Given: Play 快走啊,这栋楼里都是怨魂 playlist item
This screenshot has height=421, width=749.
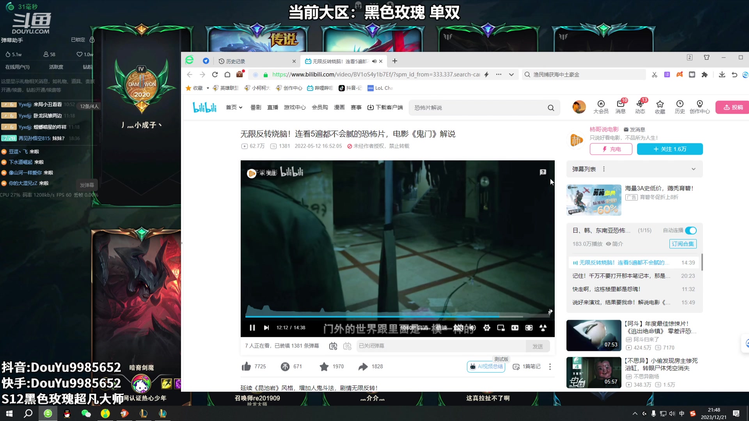Looking at the screenshot, I should pos(634,289).
